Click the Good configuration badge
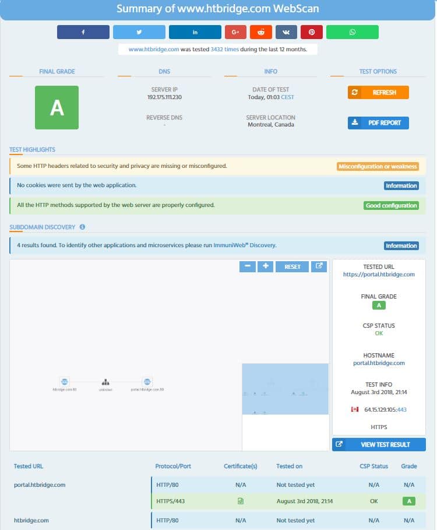 pyautogui.click(x=391, y=205)
